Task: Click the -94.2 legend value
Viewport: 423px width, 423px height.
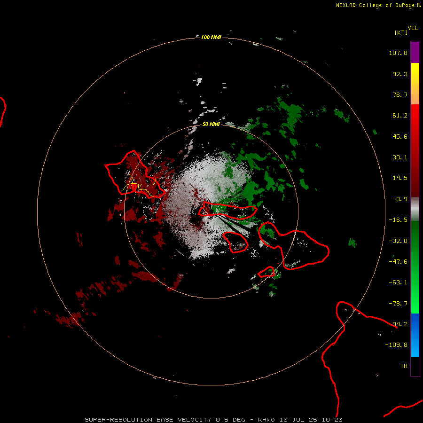Action: 398,324
